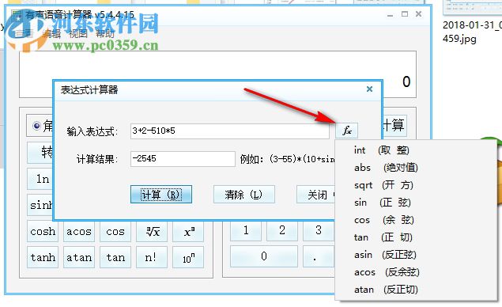Open the 视图 menu
Image resolution: width=502 pixels, height=307 pixels.
point(78,33)
